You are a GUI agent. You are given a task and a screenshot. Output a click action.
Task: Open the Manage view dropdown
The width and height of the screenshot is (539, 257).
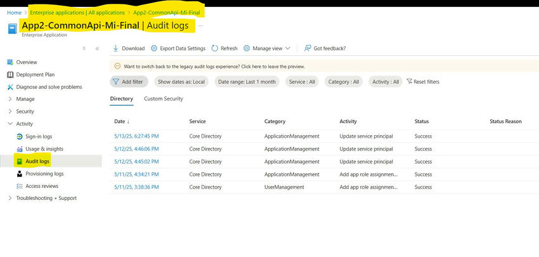(x=267, y=48)
